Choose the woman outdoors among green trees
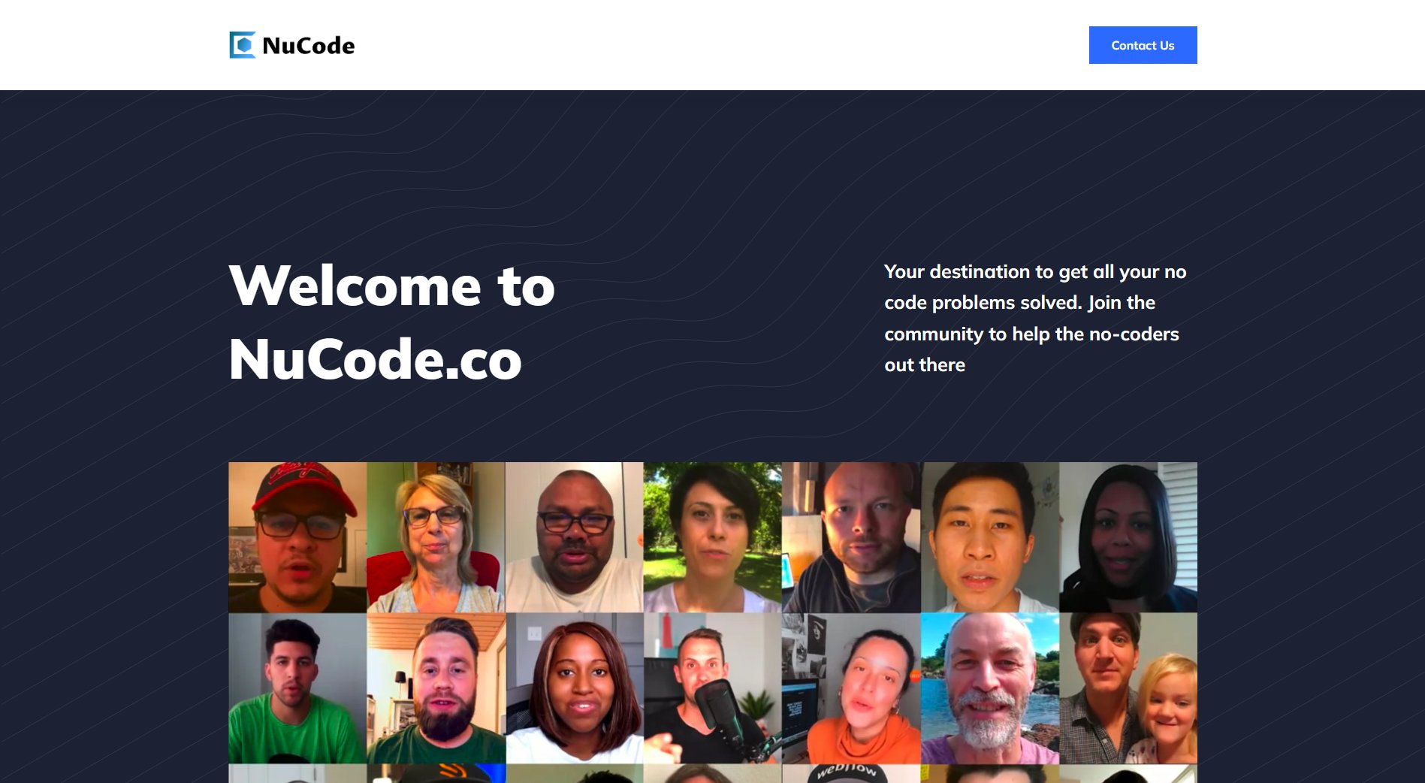1425x783 pixels. click(712, 537)
